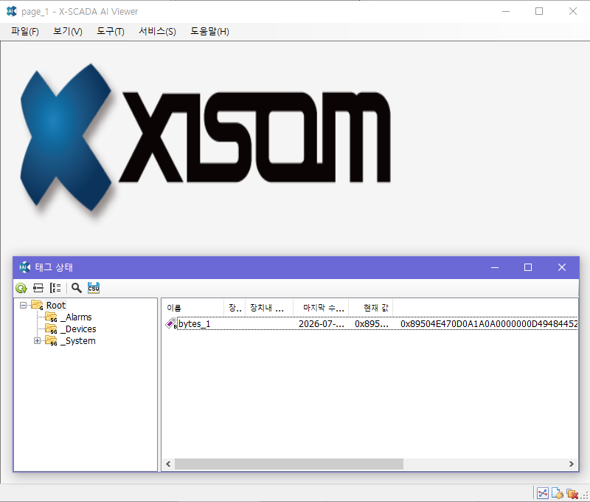Open the 도움말(H) menu
The image size is (590, 502).
[209, 31]
